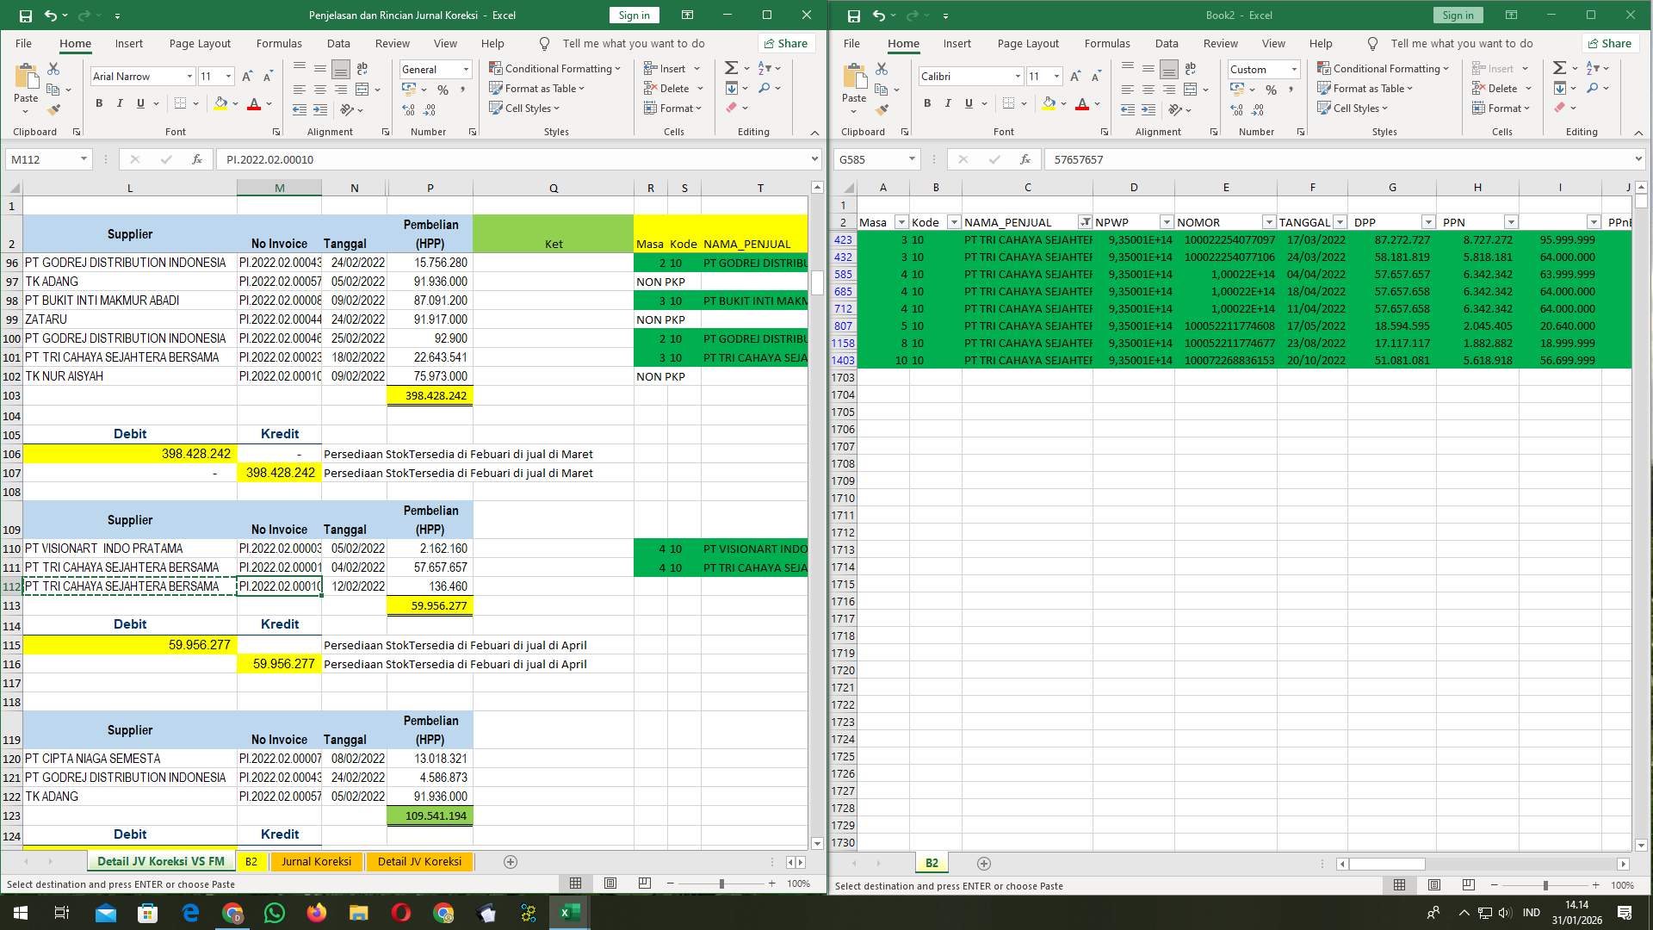Switch to the Formulas ribbon tab
The image size is (1653, 930).
279,43
